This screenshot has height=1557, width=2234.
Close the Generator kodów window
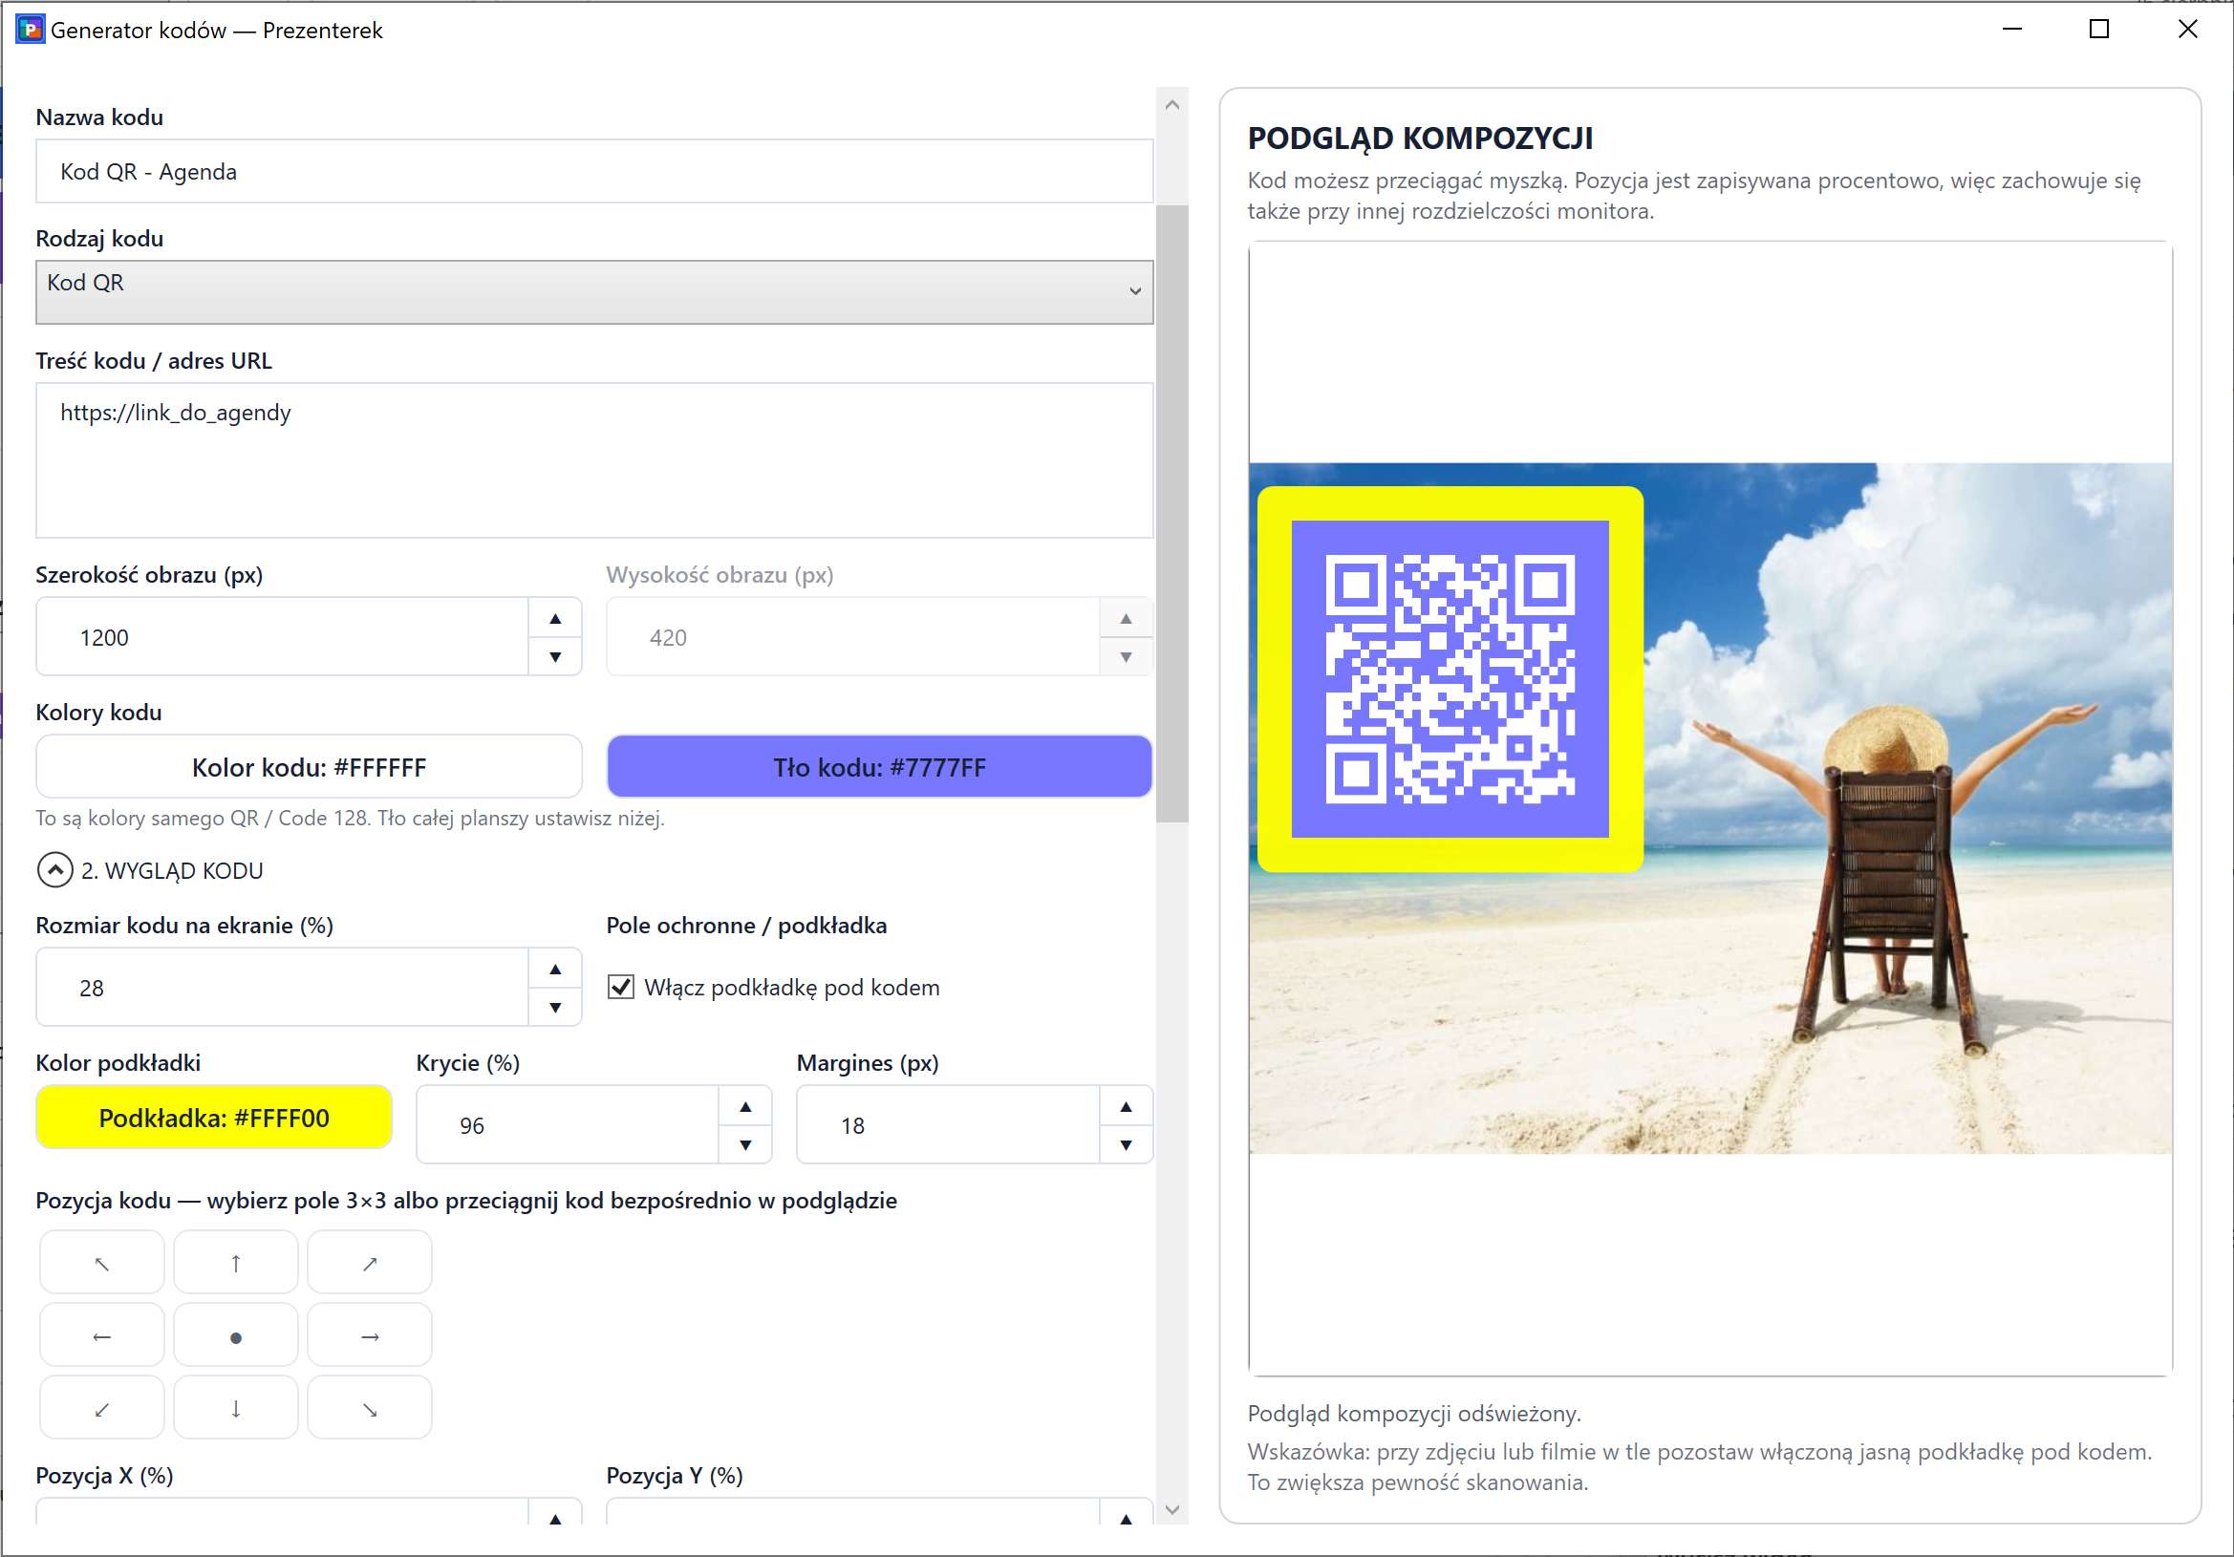[x=2187, y=30]
